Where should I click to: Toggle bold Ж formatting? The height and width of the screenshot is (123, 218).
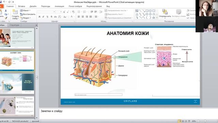40,17
